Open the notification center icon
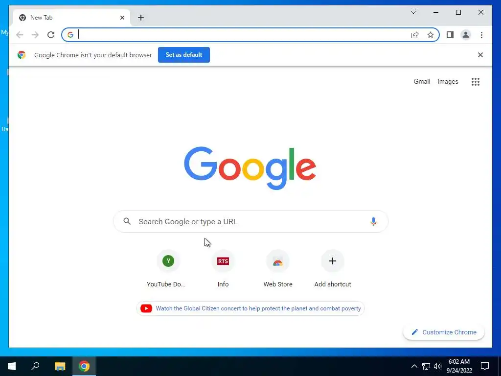 [485, 366]
